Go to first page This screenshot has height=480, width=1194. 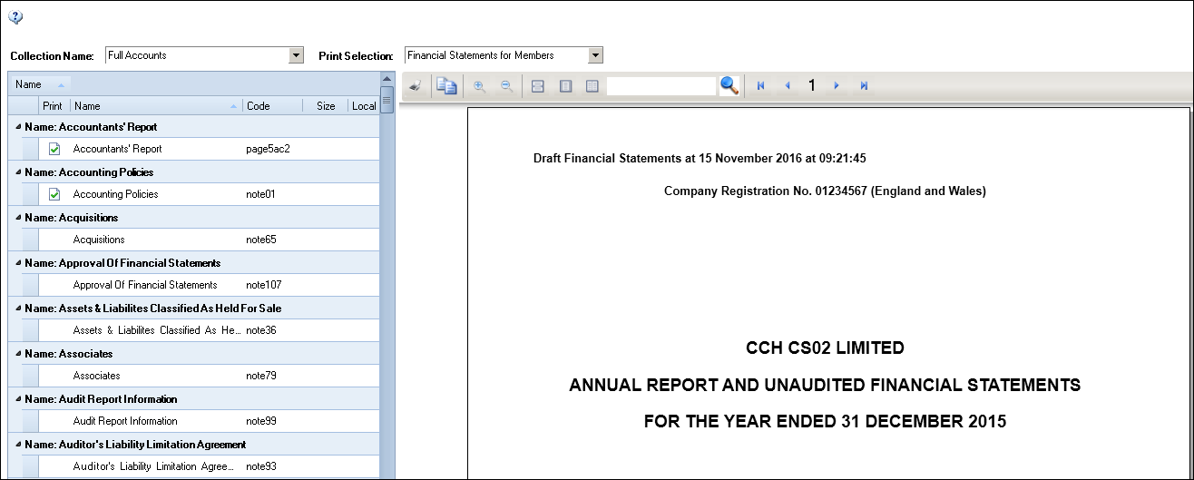pos(760,86)
